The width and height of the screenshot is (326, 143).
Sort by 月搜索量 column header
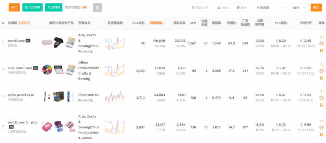157,23
